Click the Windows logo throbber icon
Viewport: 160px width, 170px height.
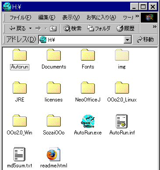(149, 18)
